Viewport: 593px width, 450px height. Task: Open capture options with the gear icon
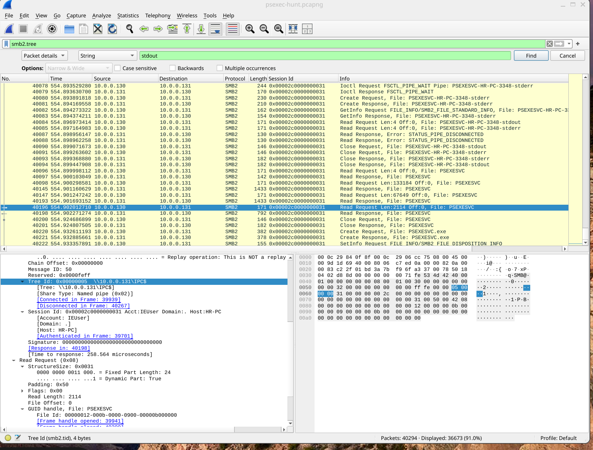tap(52, 29)
